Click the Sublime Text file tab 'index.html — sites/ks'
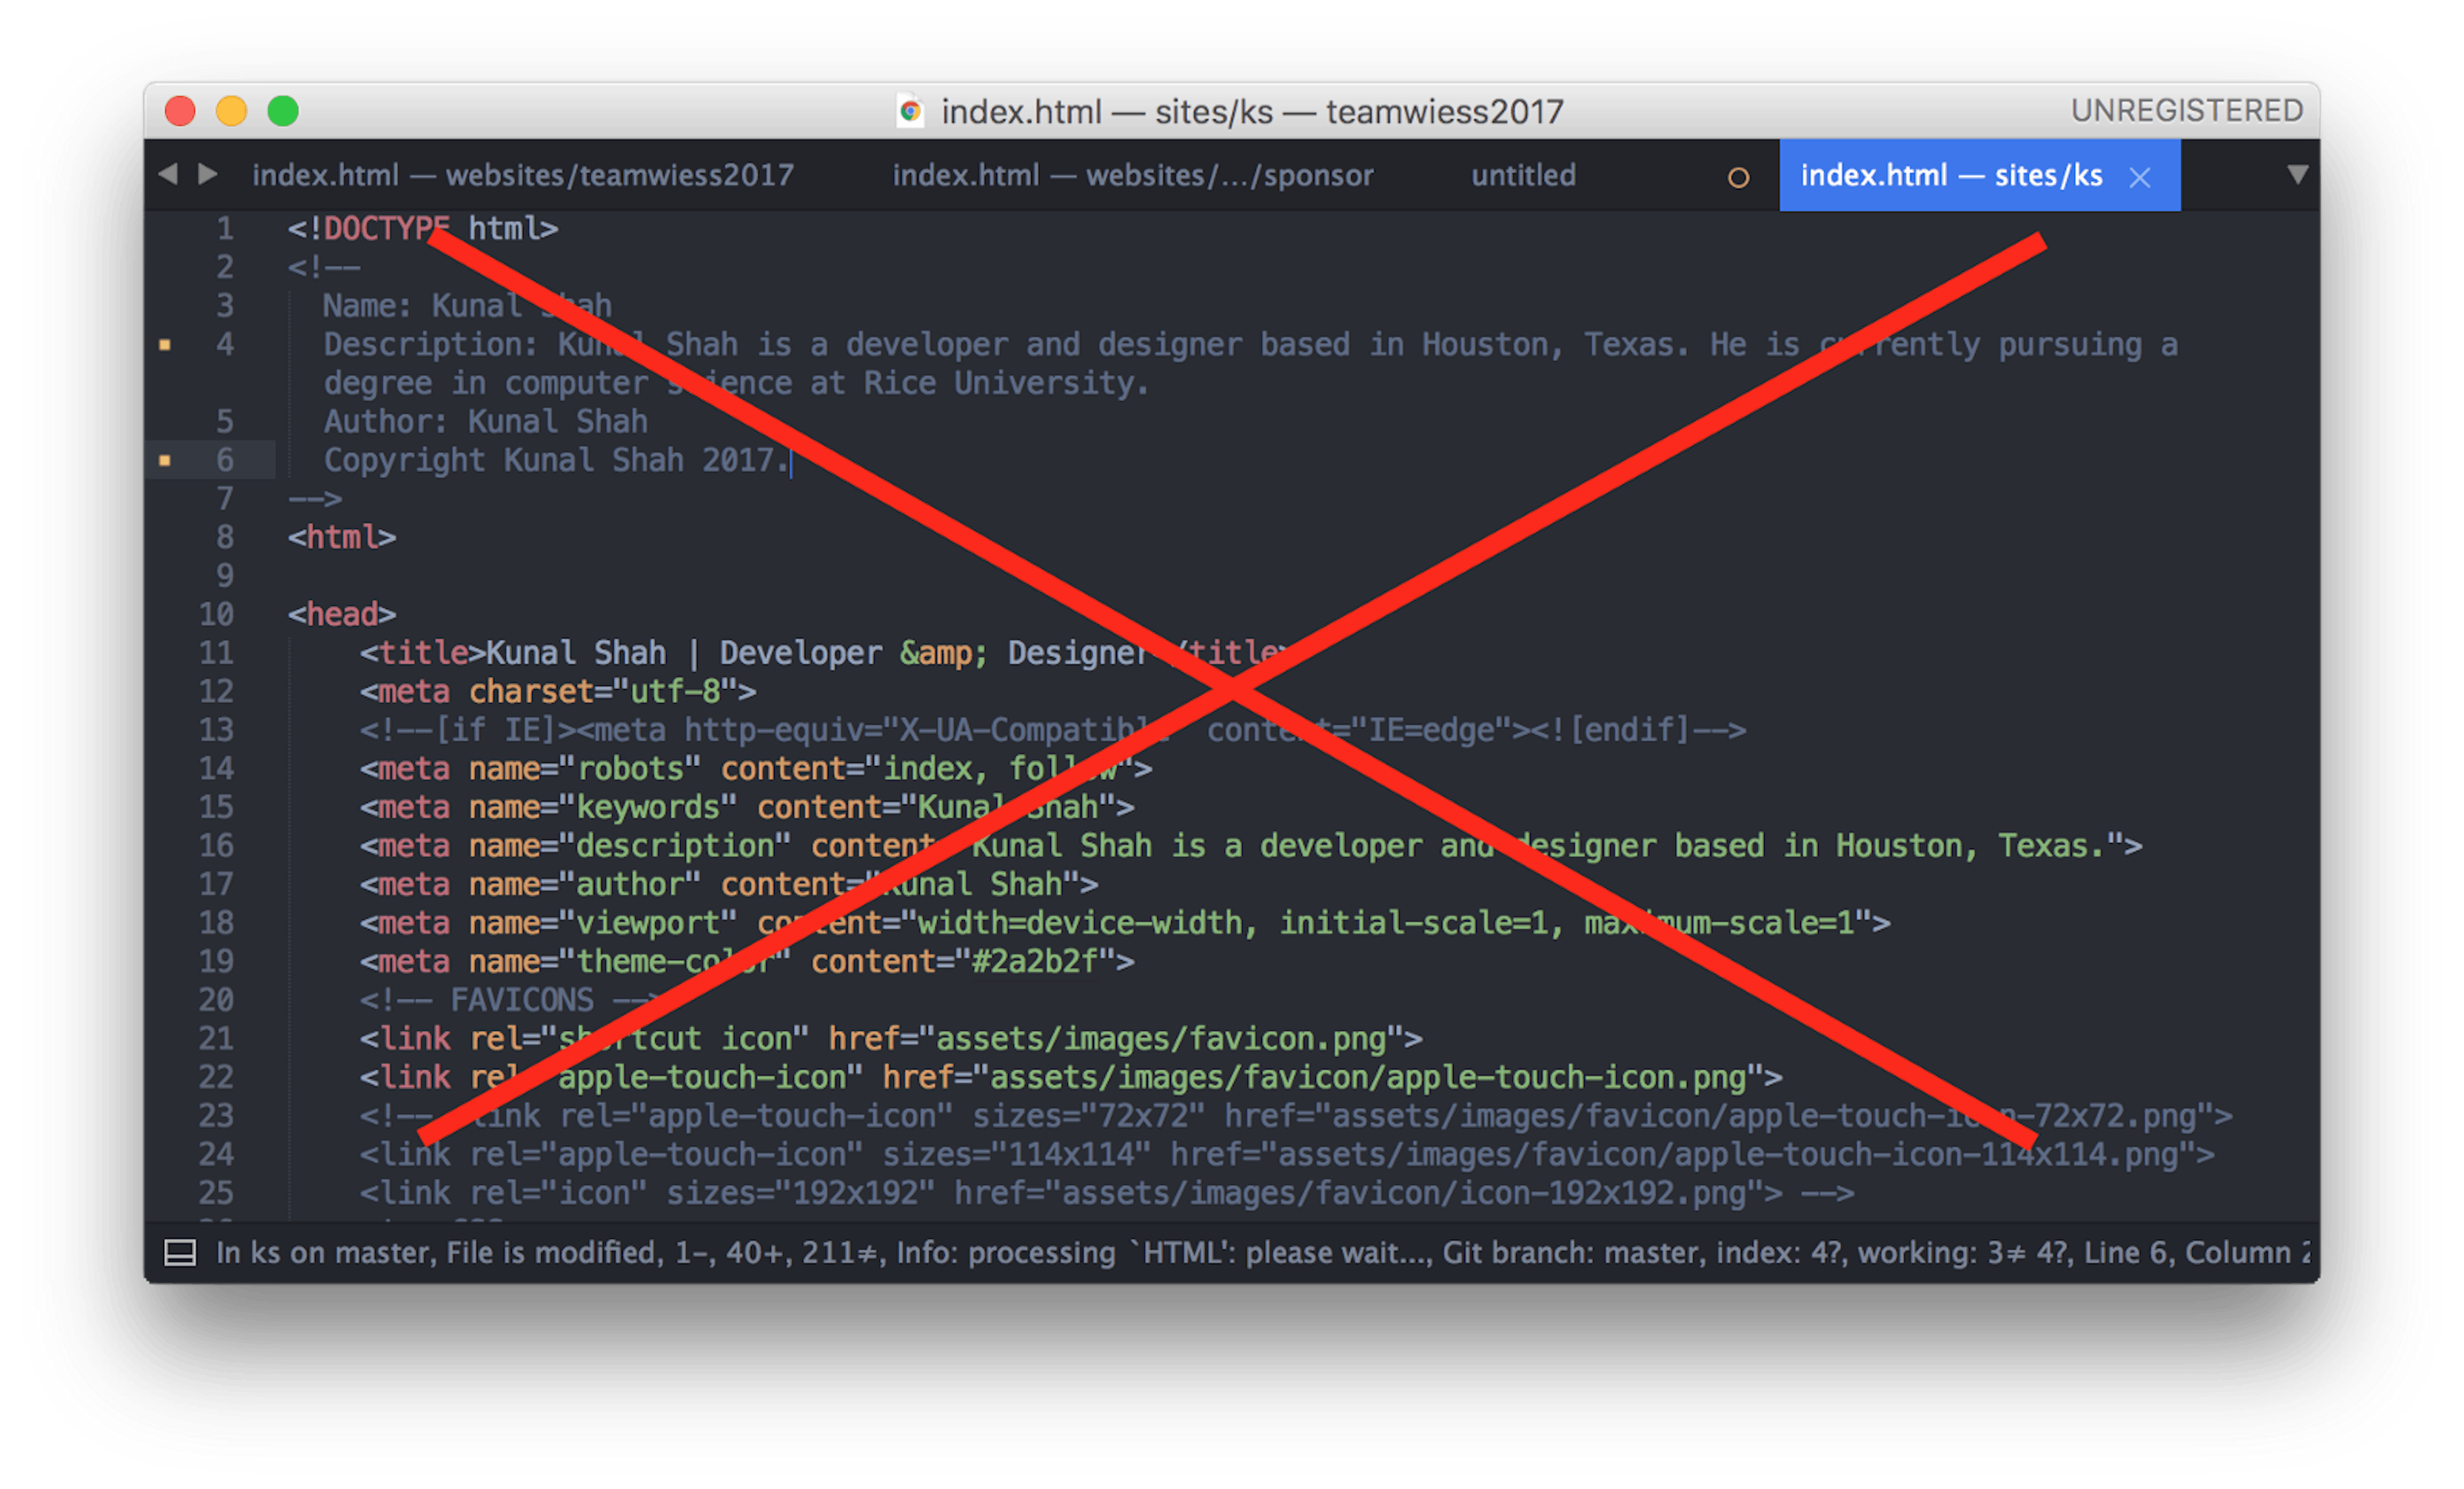The height and width of the screenshot is (1489, 2464). coord(1971,174)
